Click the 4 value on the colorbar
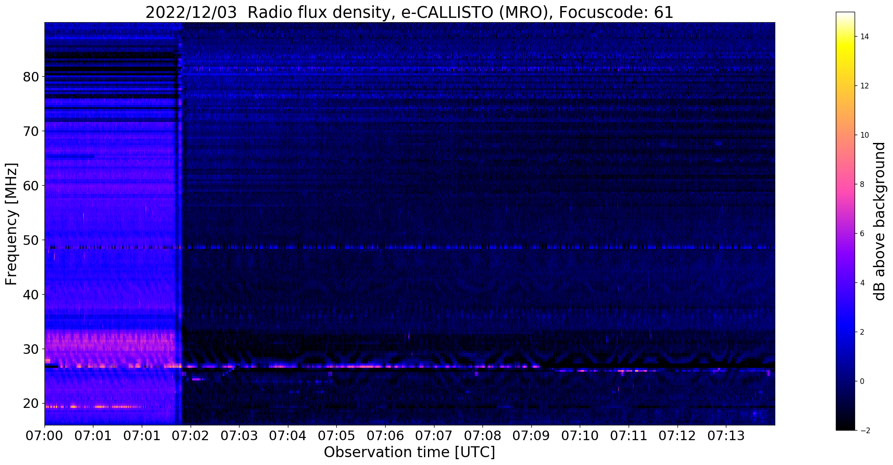The height and width of the screenshot is (465, 893). 862,283
